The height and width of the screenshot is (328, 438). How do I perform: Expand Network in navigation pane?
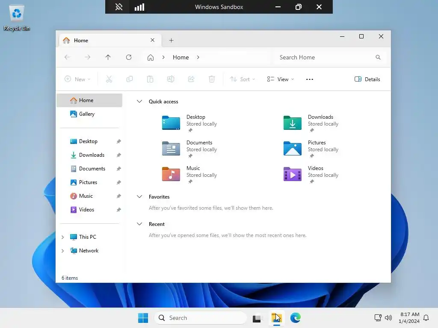pyautogui.click(x=63, y=251)
